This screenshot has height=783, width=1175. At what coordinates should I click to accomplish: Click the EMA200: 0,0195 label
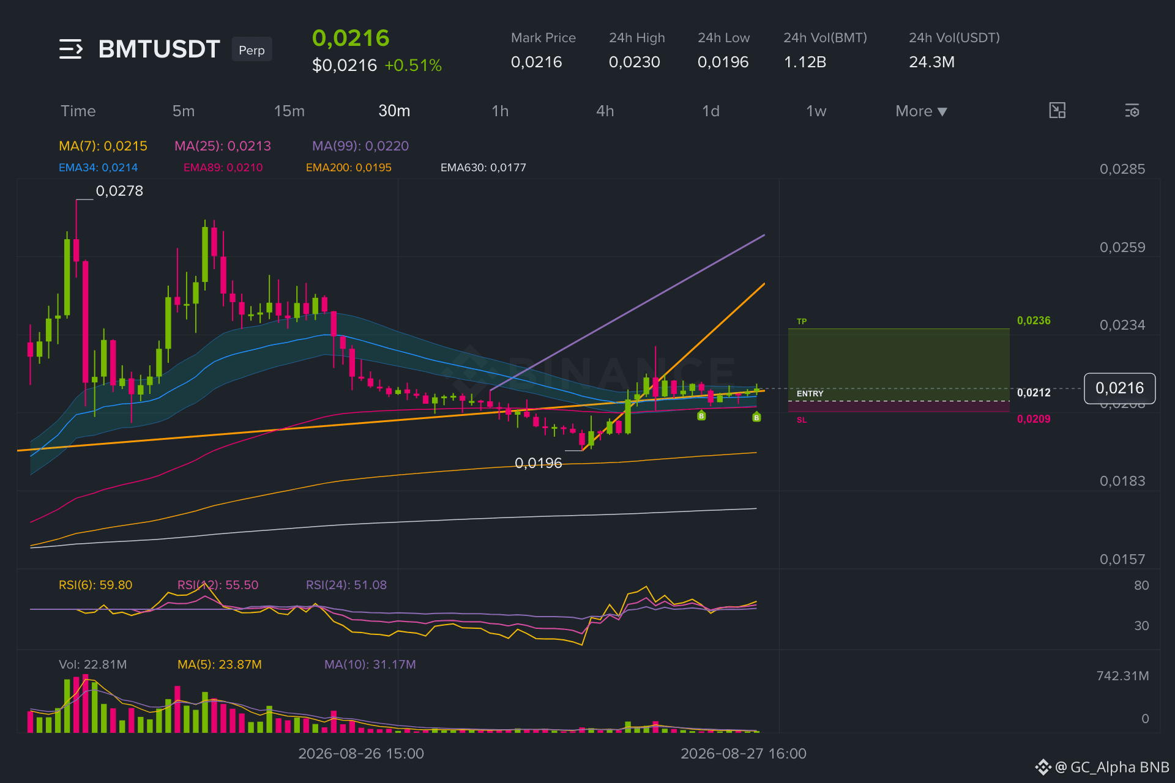[349, 168]
